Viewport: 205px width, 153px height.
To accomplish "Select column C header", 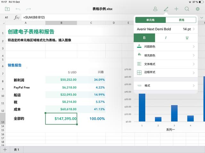I will [91, 23].
